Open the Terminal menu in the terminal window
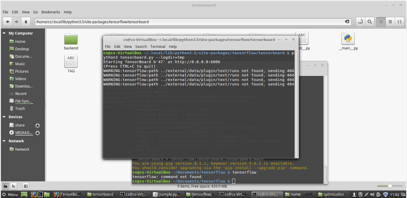Viewport: 407px width, 198px height. [x=158, y=46]
